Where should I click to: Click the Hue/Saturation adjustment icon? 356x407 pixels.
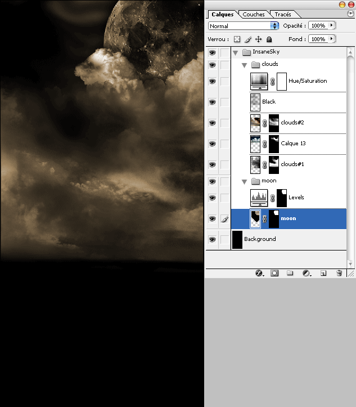coord(259,82)
